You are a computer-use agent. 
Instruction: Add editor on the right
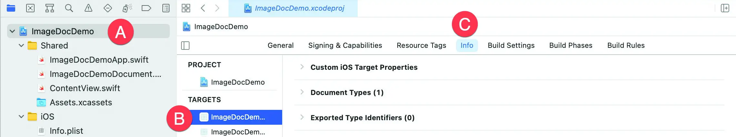click(725, 8)
